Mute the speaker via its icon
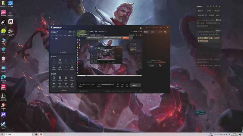The height and width of the screenshot is (136, 243). click(99, 85)
